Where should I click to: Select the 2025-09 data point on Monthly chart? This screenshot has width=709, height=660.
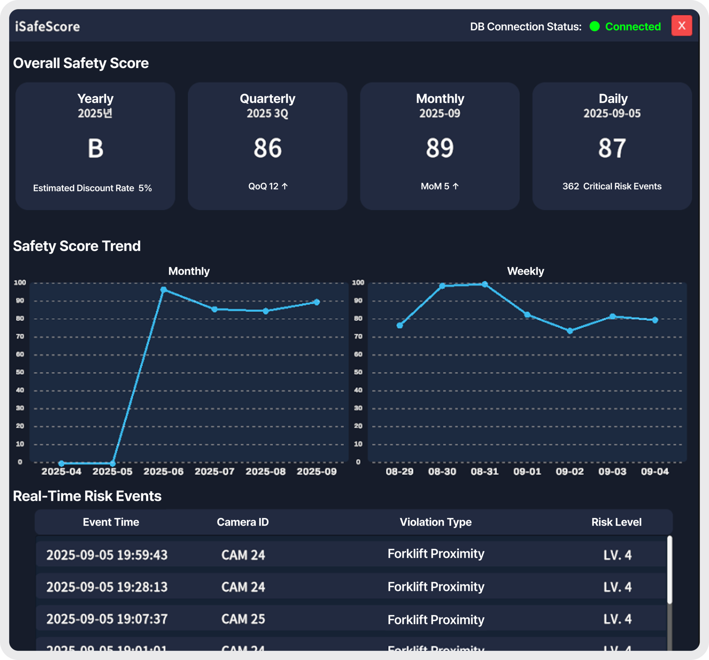[x=317, y=302]
